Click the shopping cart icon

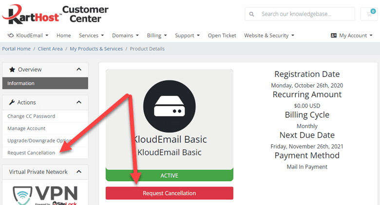point(369,14)
